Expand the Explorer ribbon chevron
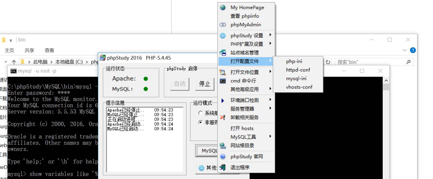This screenshot has width=433, height=179. (x=405, y=50)
